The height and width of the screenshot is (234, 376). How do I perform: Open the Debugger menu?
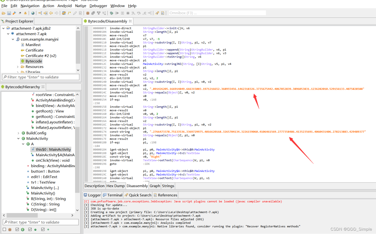click(x=98, y=6)
